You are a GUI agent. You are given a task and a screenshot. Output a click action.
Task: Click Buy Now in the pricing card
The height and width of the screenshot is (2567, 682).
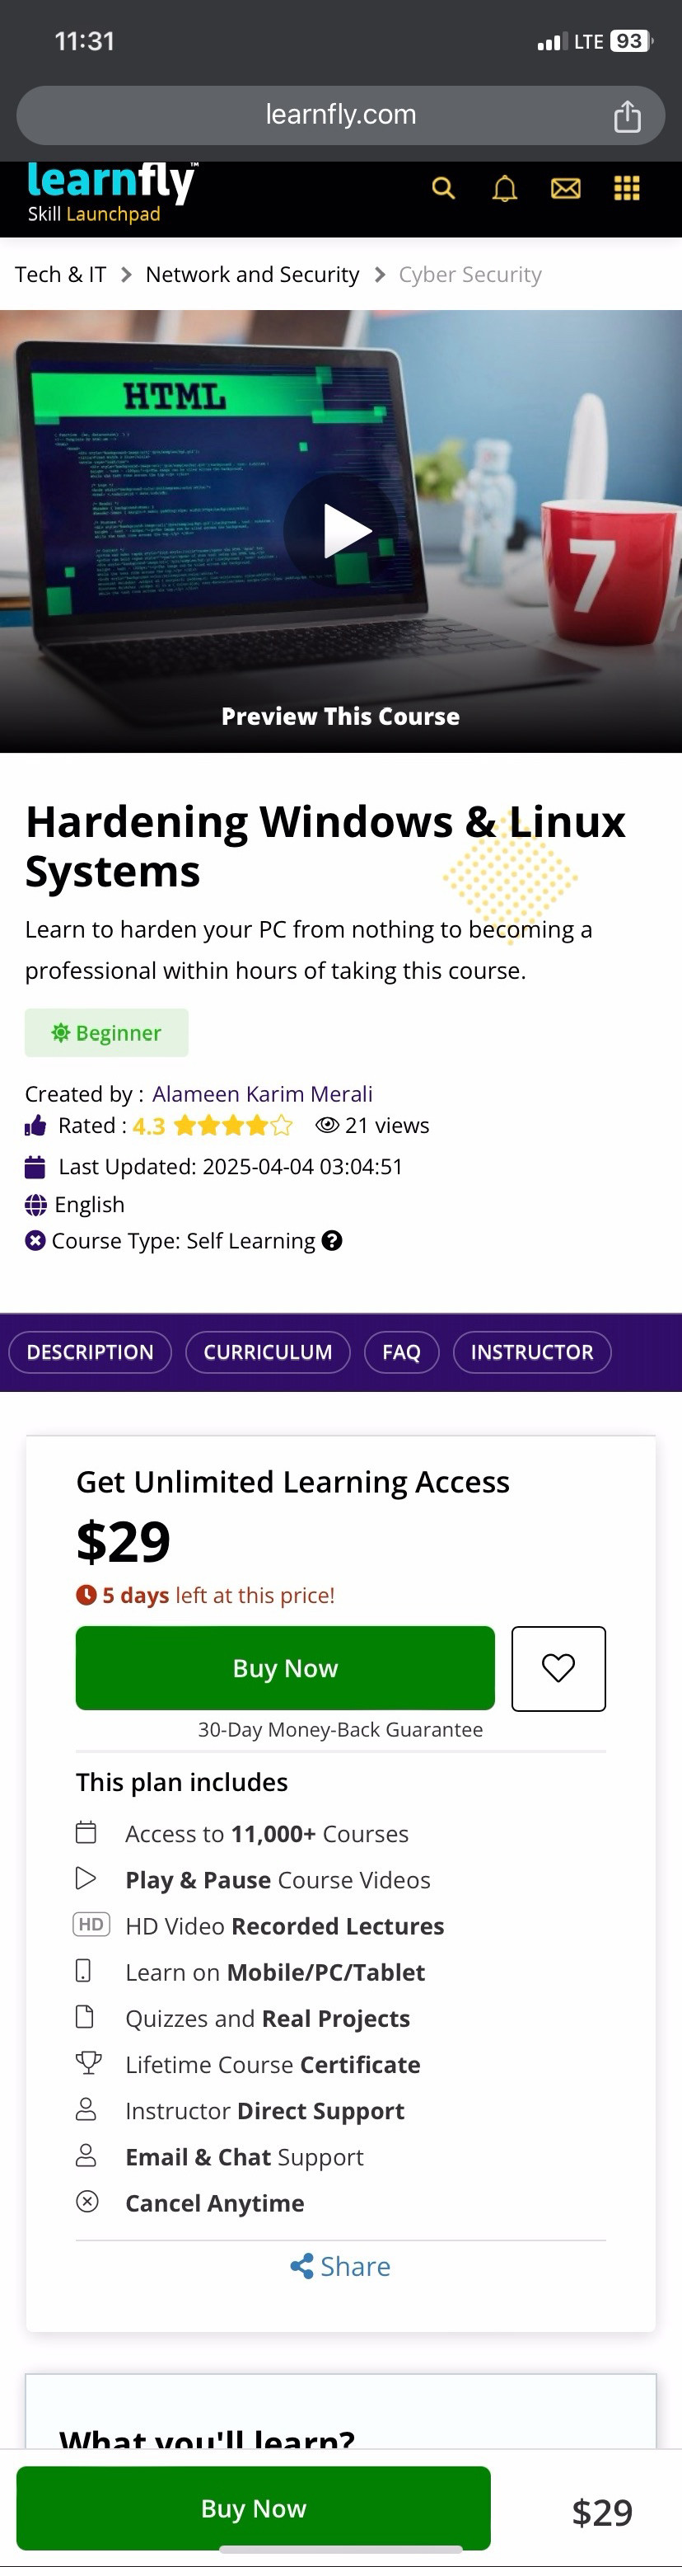pos(285,1668)
